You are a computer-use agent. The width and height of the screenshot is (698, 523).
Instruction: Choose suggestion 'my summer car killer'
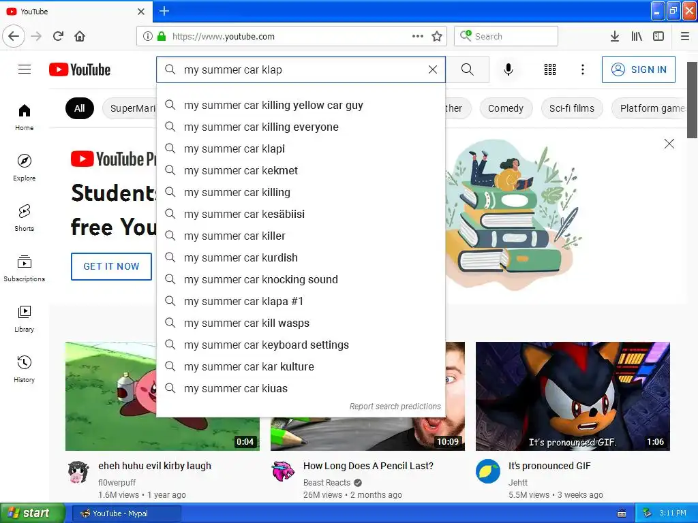pyautogui.click(x=301, y=236)
